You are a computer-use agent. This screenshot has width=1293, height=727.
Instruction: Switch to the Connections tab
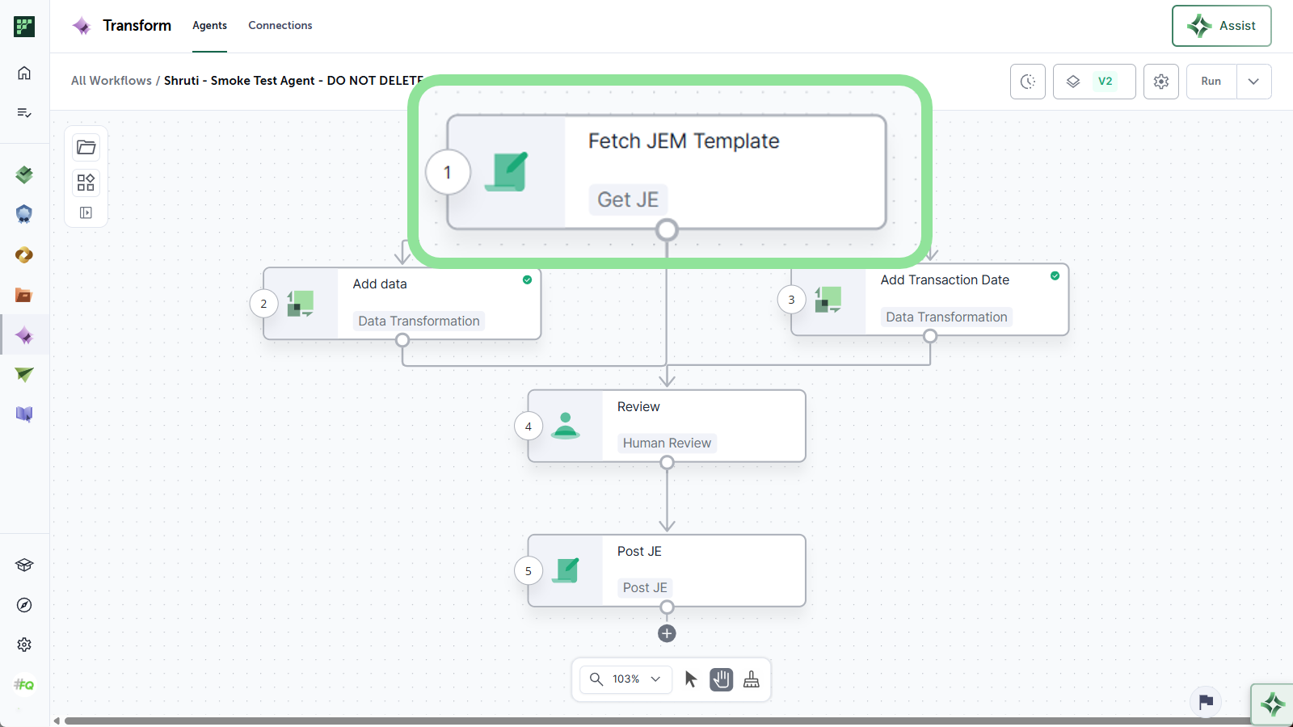(280, 26)
